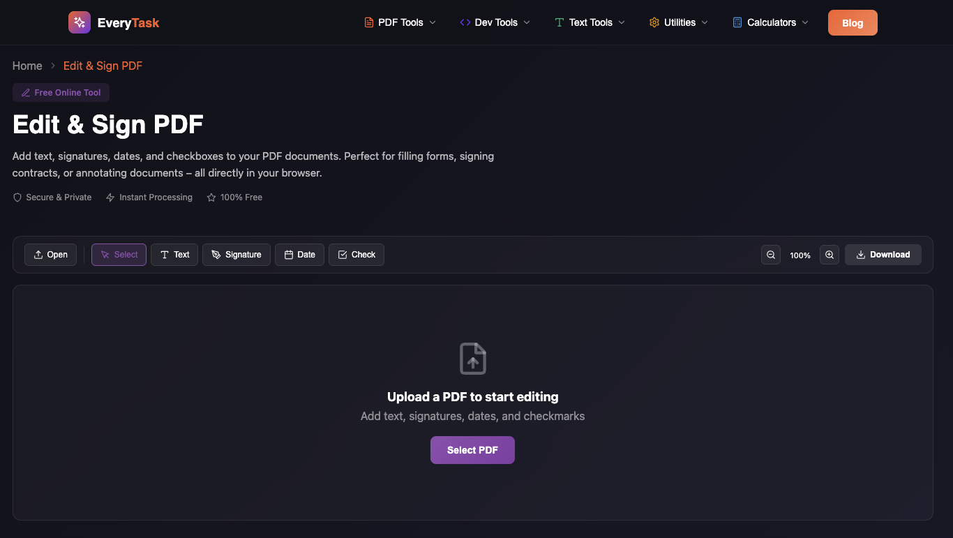This screenshot has width=953, height=538.
Task: Click the Download button
Action: coord(883,255)
